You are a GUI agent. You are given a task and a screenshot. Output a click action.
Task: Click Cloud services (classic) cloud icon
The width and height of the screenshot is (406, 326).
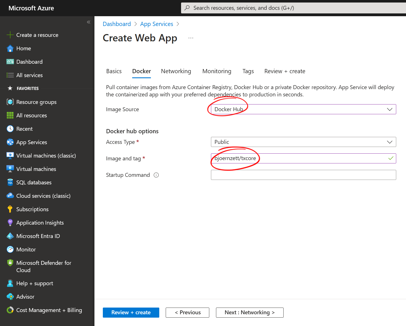pos(10,196)
